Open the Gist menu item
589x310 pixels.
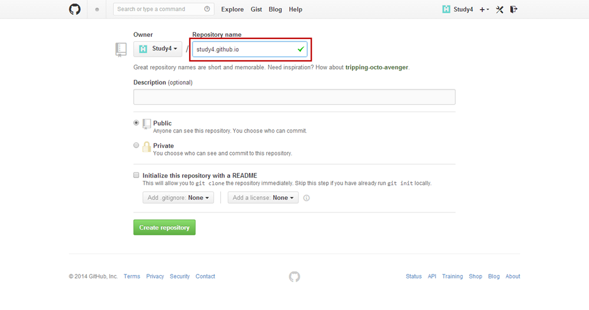[x=256, y=9]
